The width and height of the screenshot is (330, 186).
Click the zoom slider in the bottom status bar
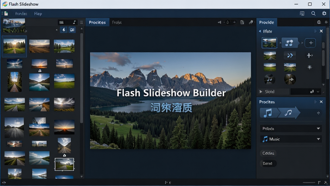pos(309,183)
